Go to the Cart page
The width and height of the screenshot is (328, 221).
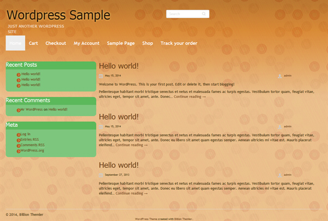pos(33,43)
